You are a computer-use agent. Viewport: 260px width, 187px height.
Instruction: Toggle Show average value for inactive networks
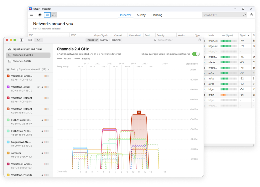196,54
